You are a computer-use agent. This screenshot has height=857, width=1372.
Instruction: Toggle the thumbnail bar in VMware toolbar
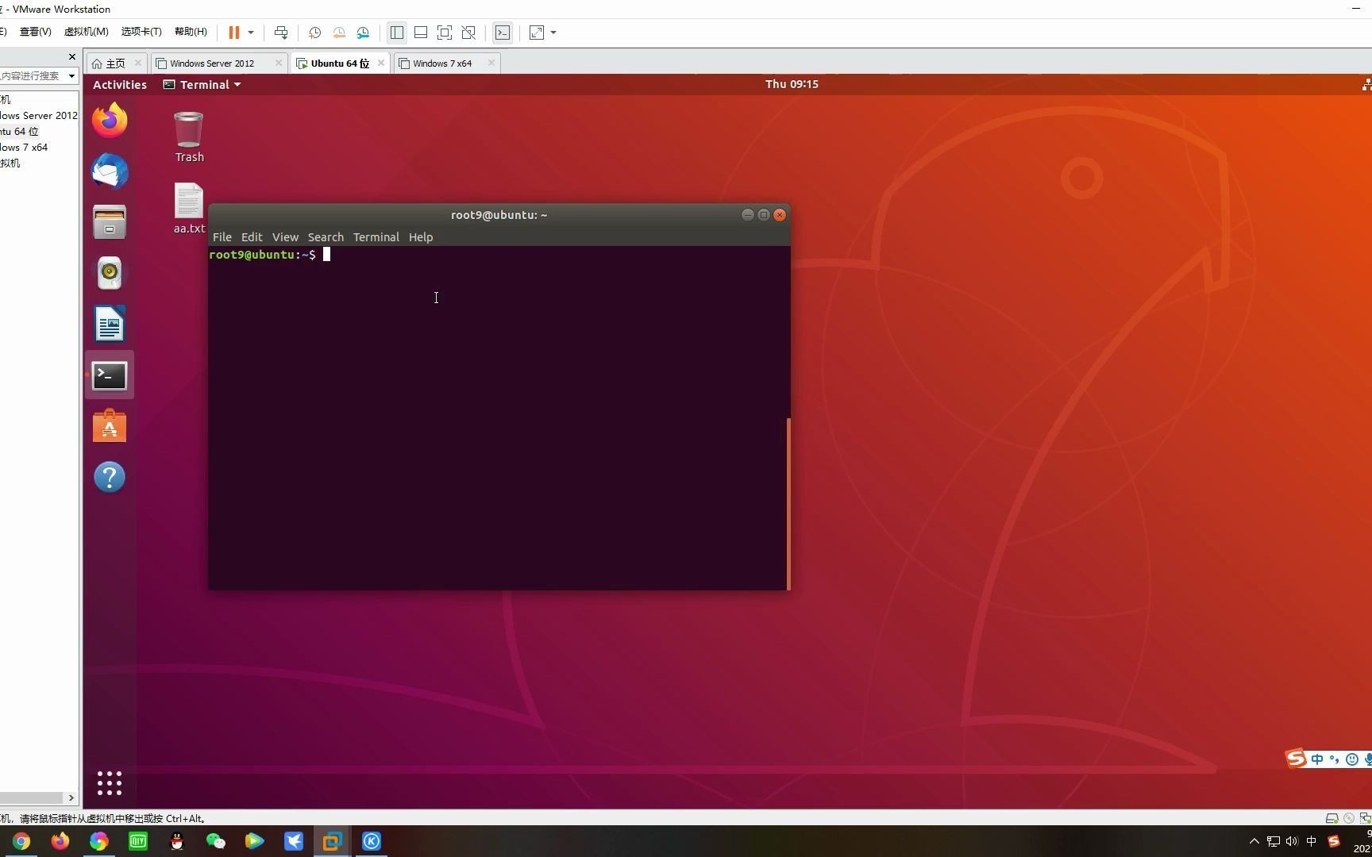pyautogui.click(x=421, y=33)
